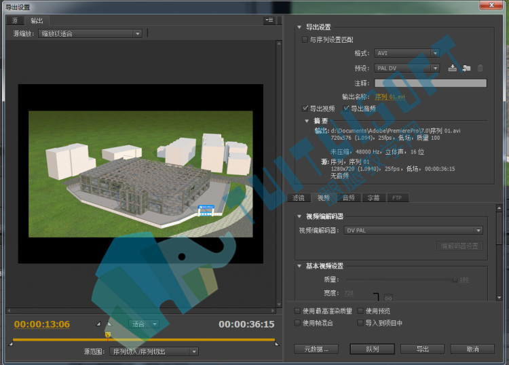Toggle the export video checkbox

(305, 109)
